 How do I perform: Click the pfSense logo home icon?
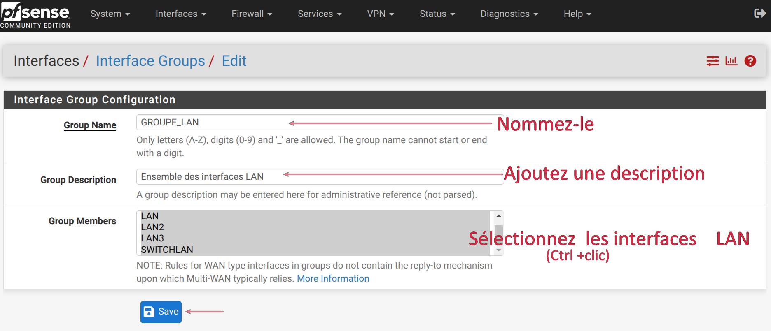35,14
